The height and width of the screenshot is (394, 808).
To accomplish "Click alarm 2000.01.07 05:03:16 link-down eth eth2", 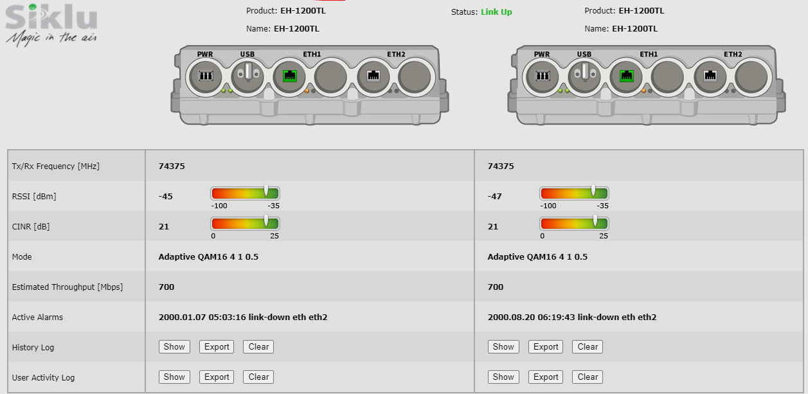I will tap(243, 318).
